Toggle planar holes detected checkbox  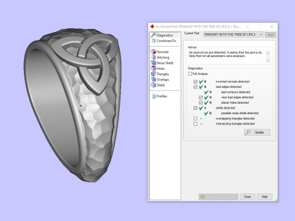201,103
